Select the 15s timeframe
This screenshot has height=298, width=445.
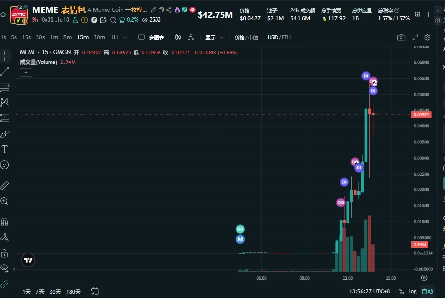coord(27,37)
